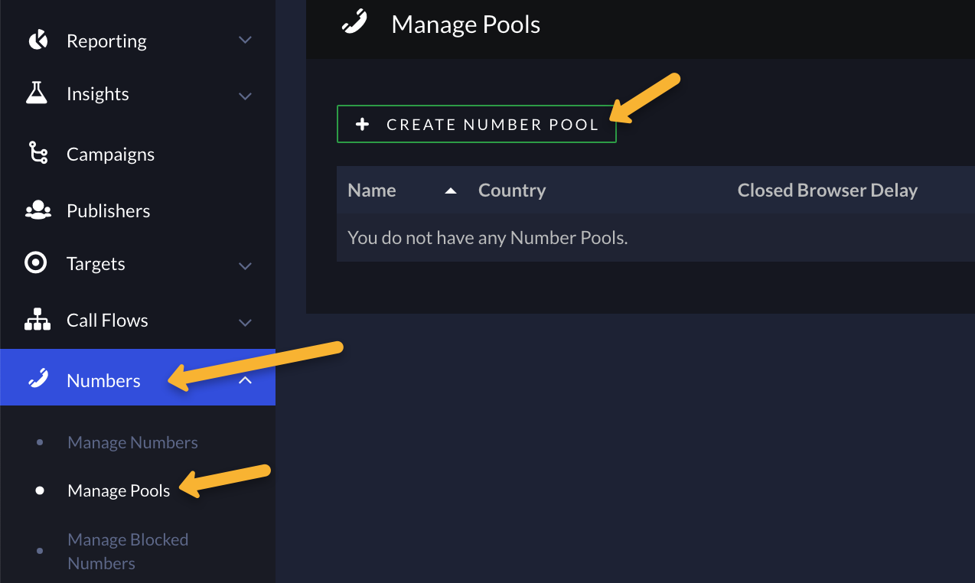975x583 pixels.
Task: Expand the Insights menu chevron
Action: [x=245, y=96]
